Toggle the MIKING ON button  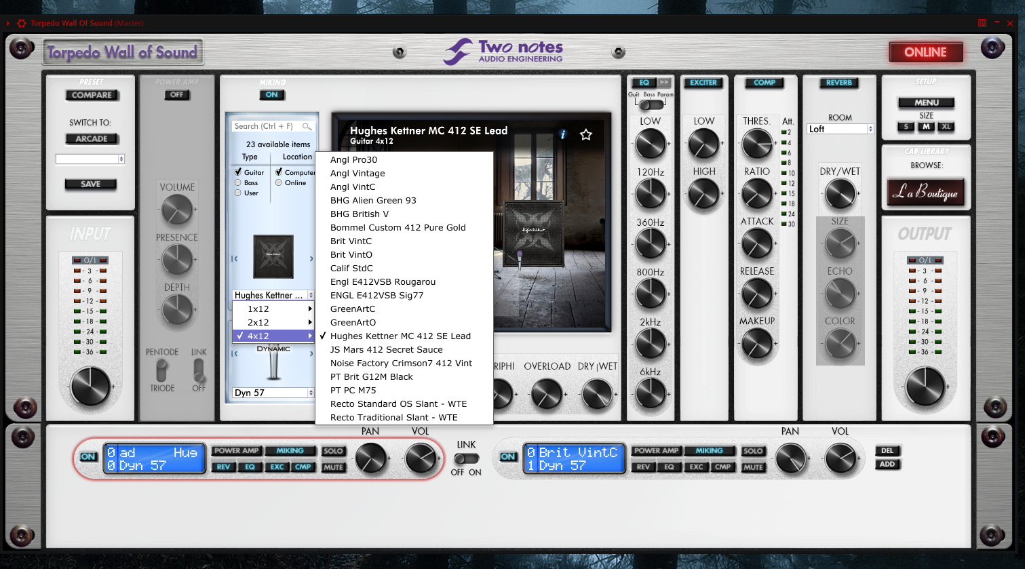[272, 95]
